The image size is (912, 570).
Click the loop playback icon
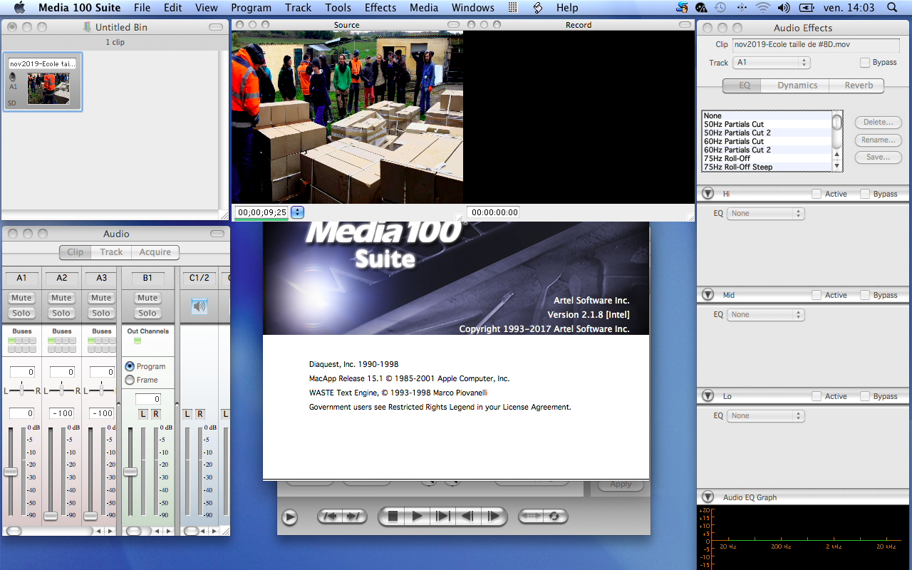553,517
